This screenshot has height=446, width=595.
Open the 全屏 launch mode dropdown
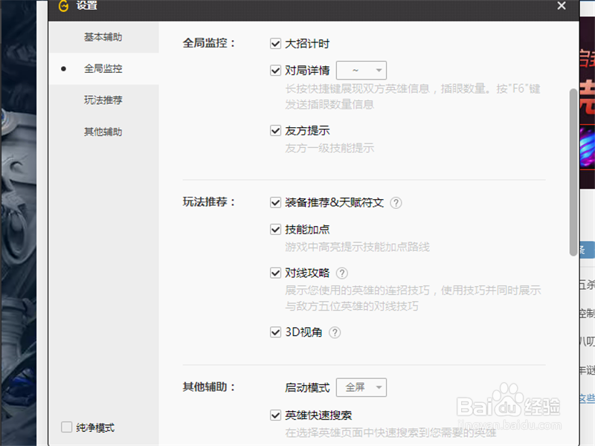(361, 387)
